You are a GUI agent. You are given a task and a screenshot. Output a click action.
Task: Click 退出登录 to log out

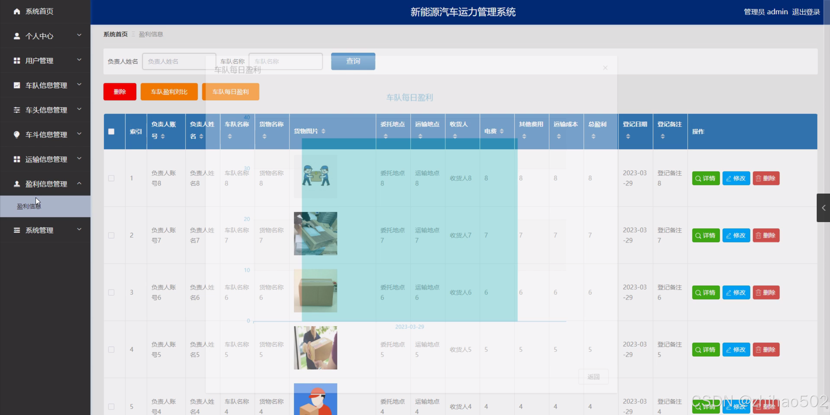[806, 12]
